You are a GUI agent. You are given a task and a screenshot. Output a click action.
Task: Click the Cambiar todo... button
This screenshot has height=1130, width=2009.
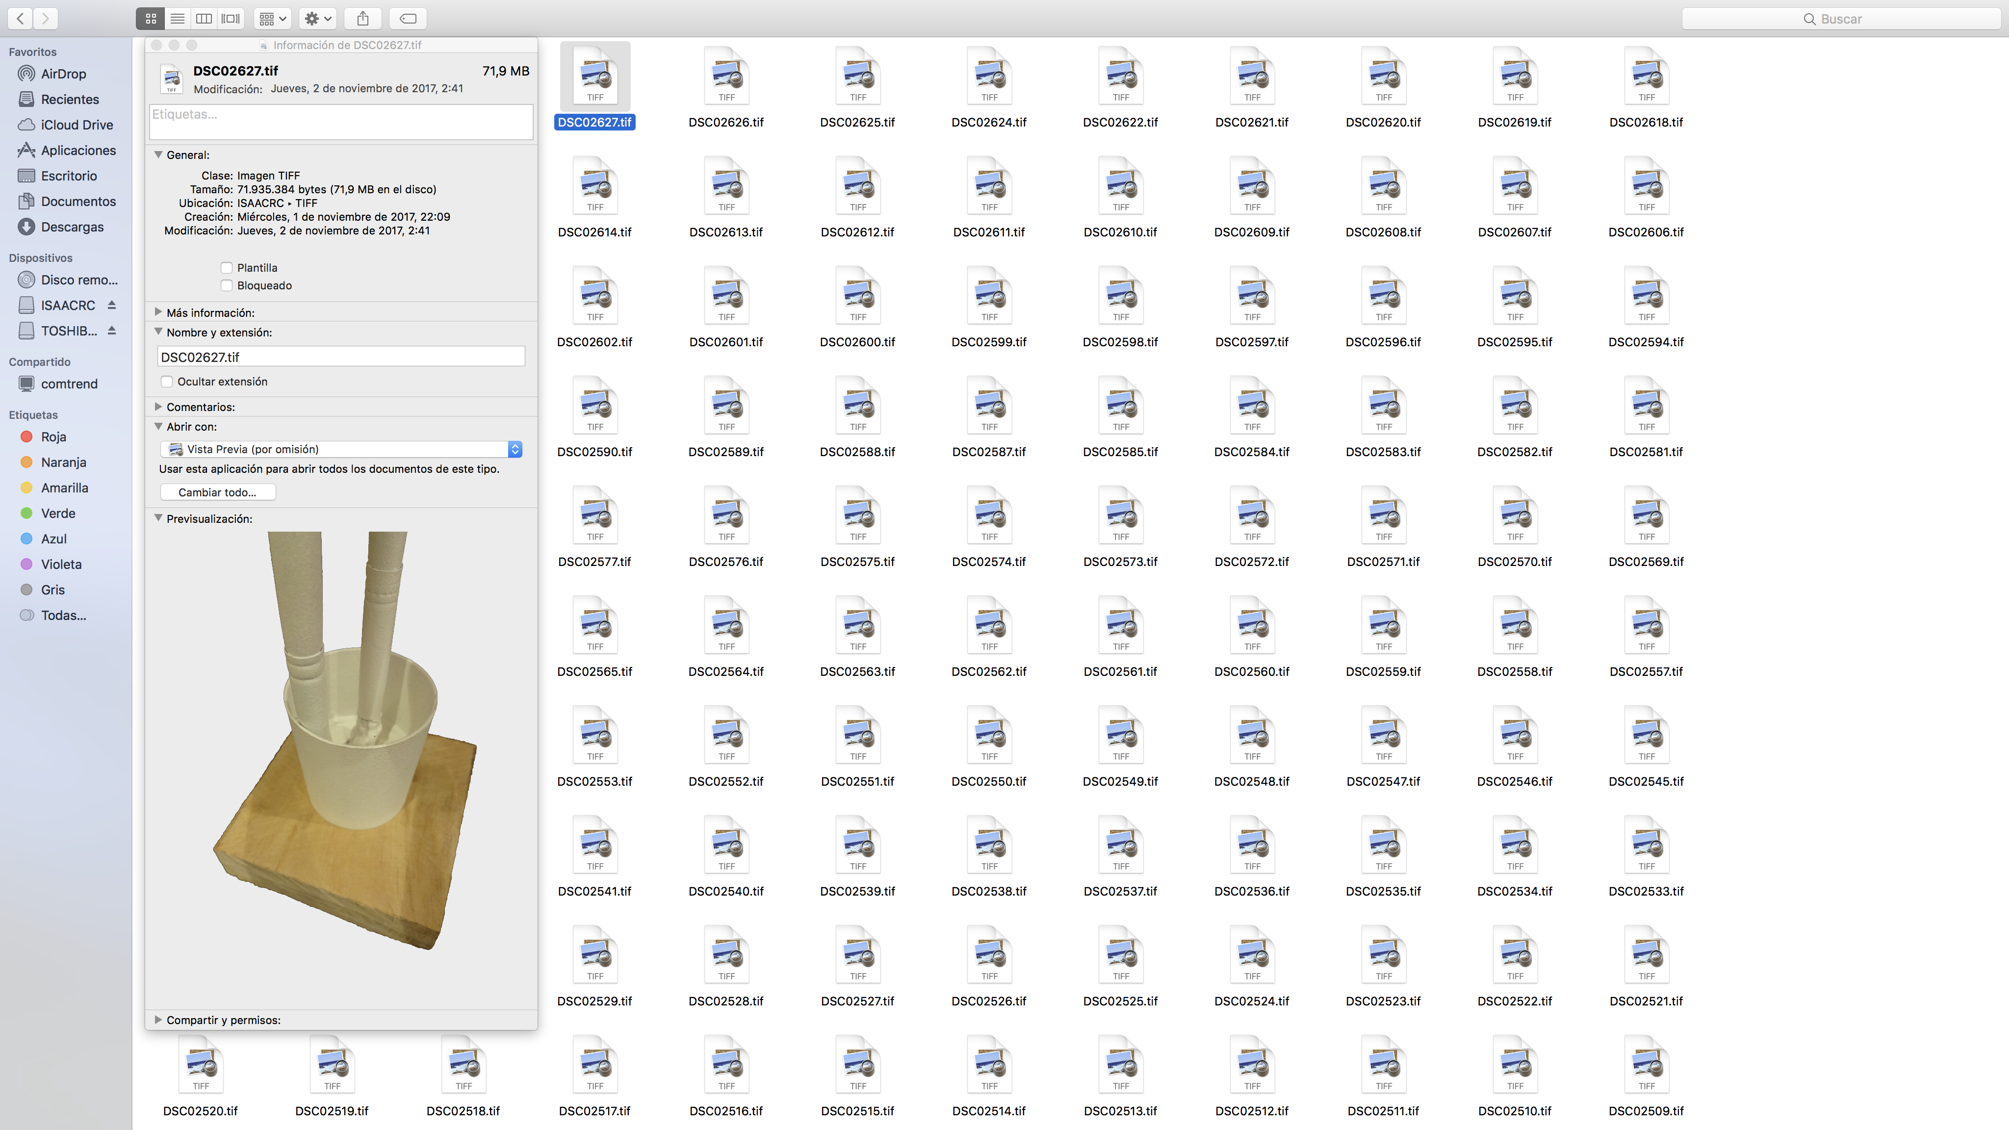tap(218, 492)
